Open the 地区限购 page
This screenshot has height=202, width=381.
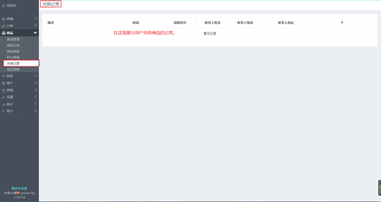pyautogui.click(x=13, y=69)
